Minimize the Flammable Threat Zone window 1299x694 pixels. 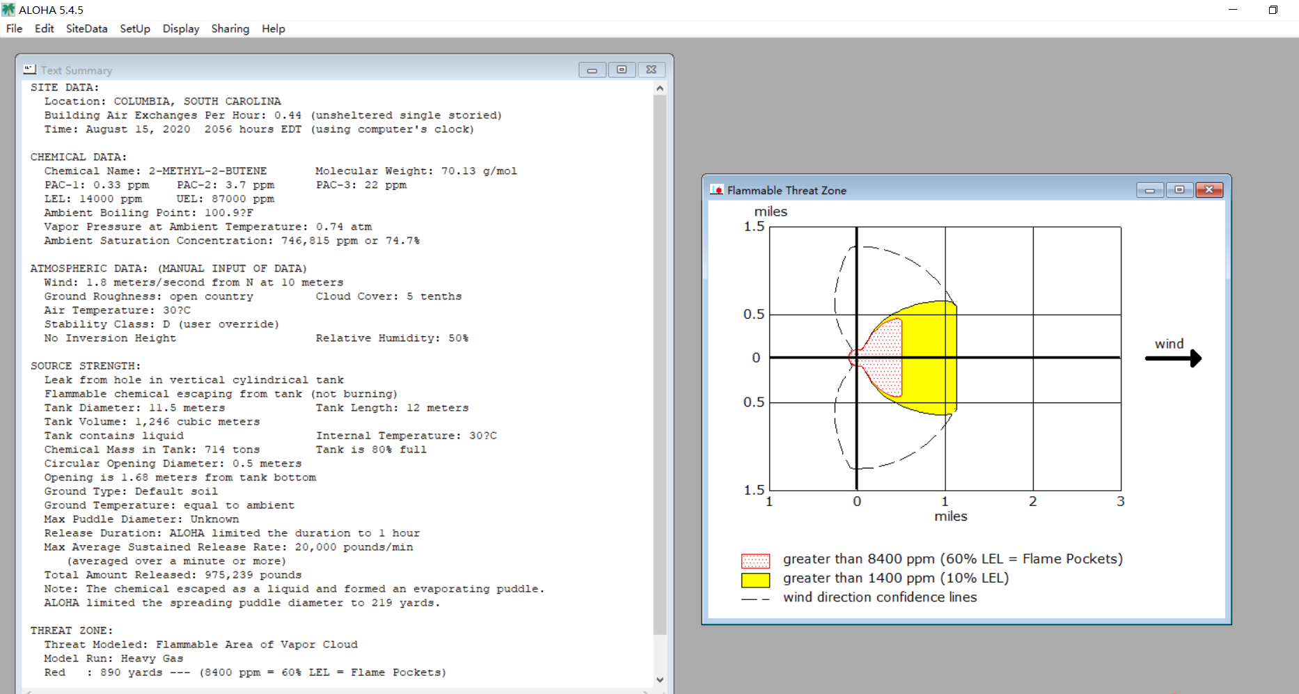click(x=1150, y=190)
